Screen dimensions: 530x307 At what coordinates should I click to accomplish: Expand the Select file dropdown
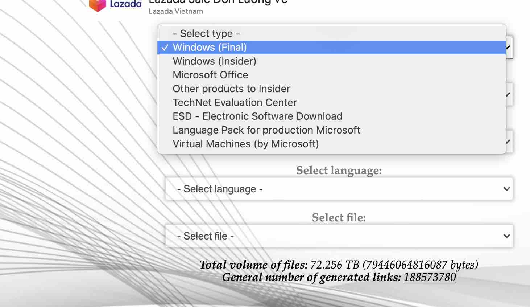click(x=339, y=236)
